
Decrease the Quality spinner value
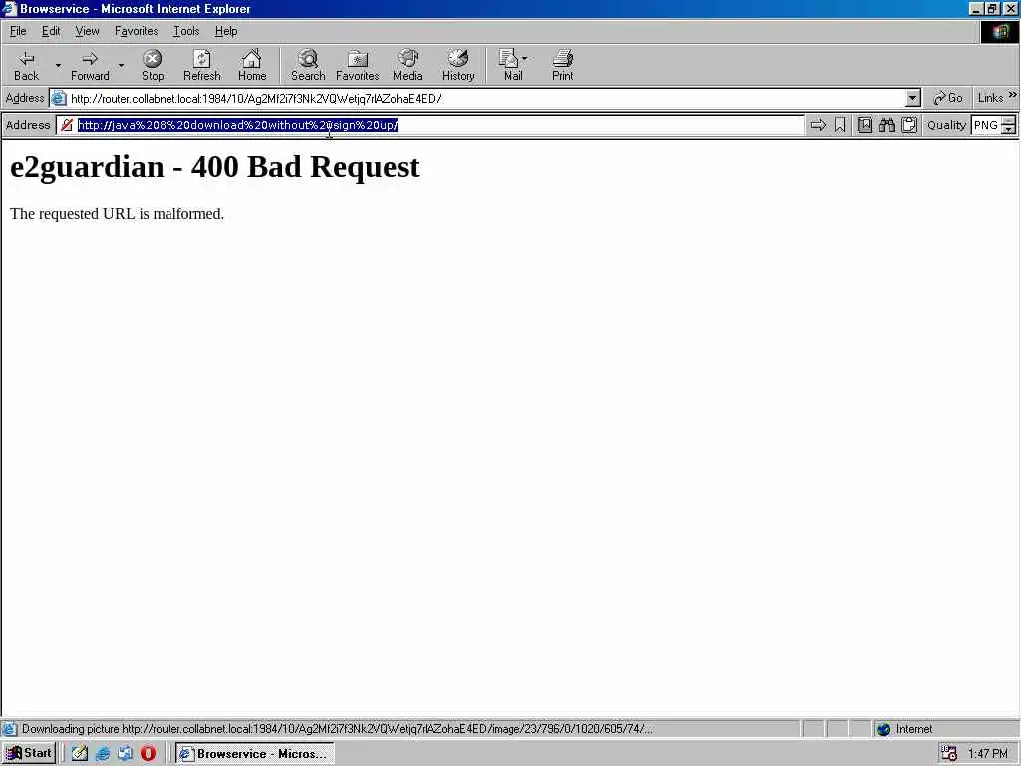pyautogui.click(x=1009, y=129)
